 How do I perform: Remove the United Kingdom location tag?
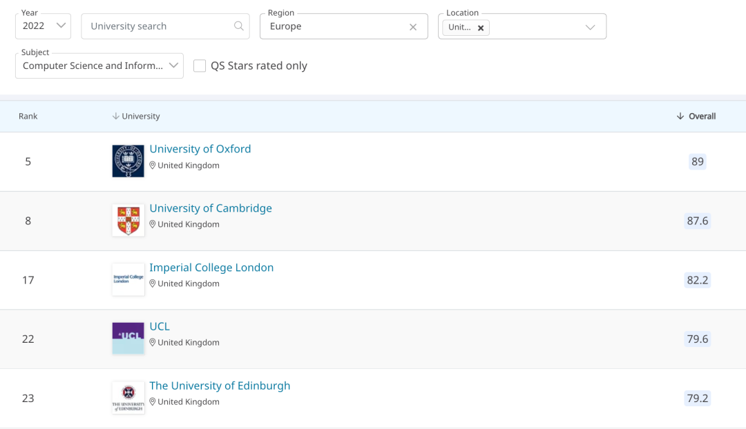pyautogui.click(x=481, y=28)
